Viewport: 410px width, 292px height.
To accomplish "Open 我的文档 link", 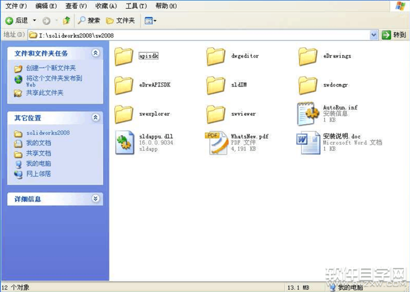I will coord(39,143).
